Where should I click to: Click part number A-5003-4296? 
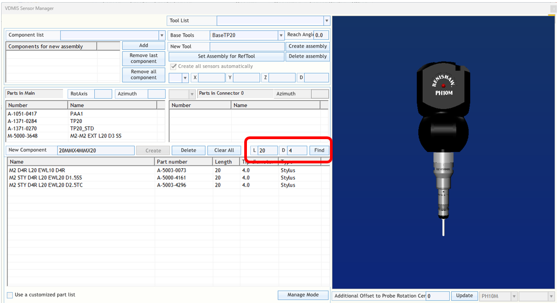171,185
